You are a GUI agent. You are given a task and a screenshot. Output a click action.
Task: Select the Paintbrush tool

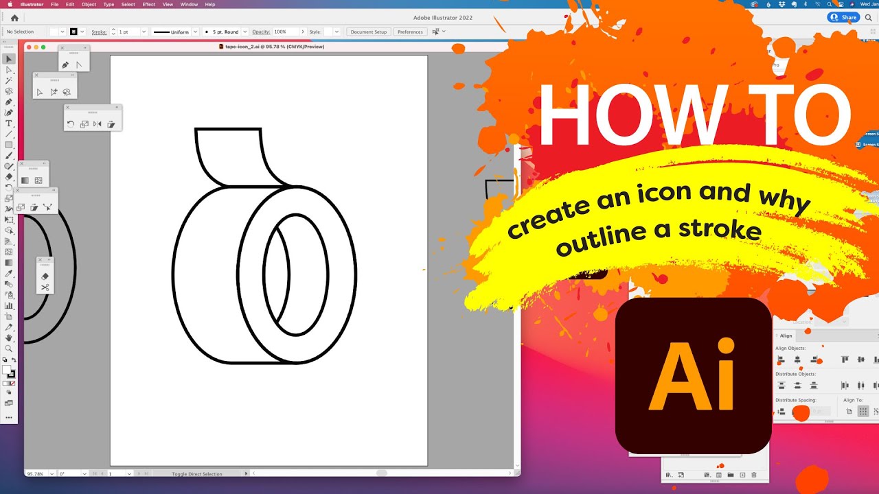tap(9, 156)
